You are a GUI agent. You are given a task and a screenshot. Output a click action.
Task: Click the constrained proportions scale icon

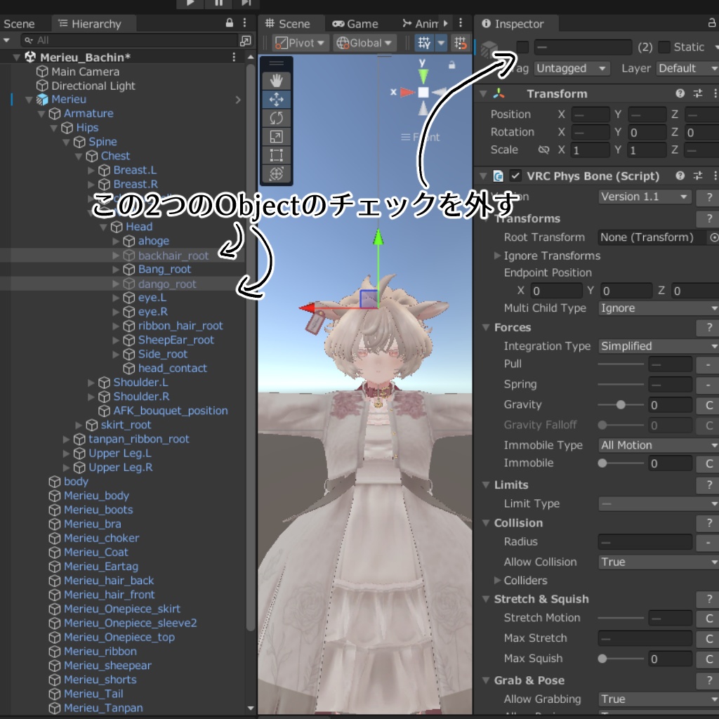pos(544,150)
